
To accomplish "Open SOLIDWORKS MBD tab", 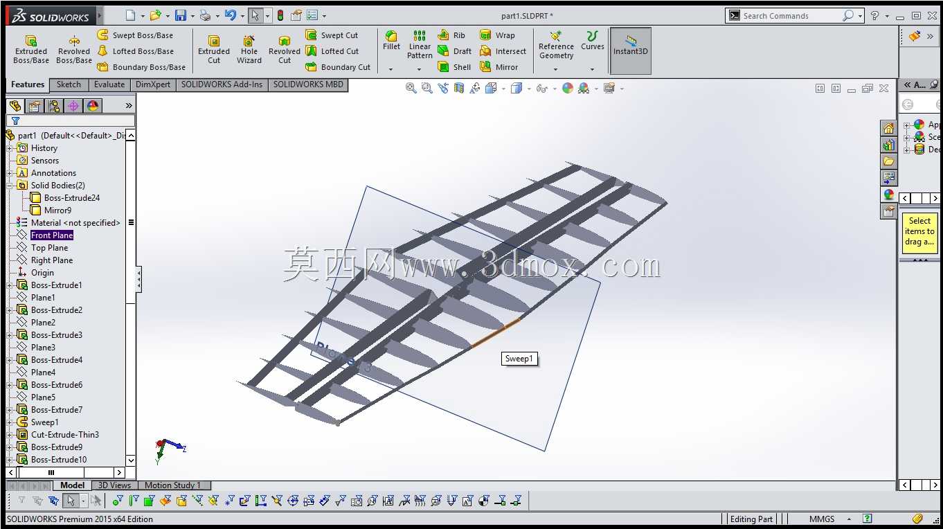I will (x=308, y=84).
